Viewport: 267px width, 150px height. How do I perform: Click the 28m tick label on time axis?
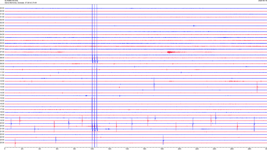(x=249, y=149)
